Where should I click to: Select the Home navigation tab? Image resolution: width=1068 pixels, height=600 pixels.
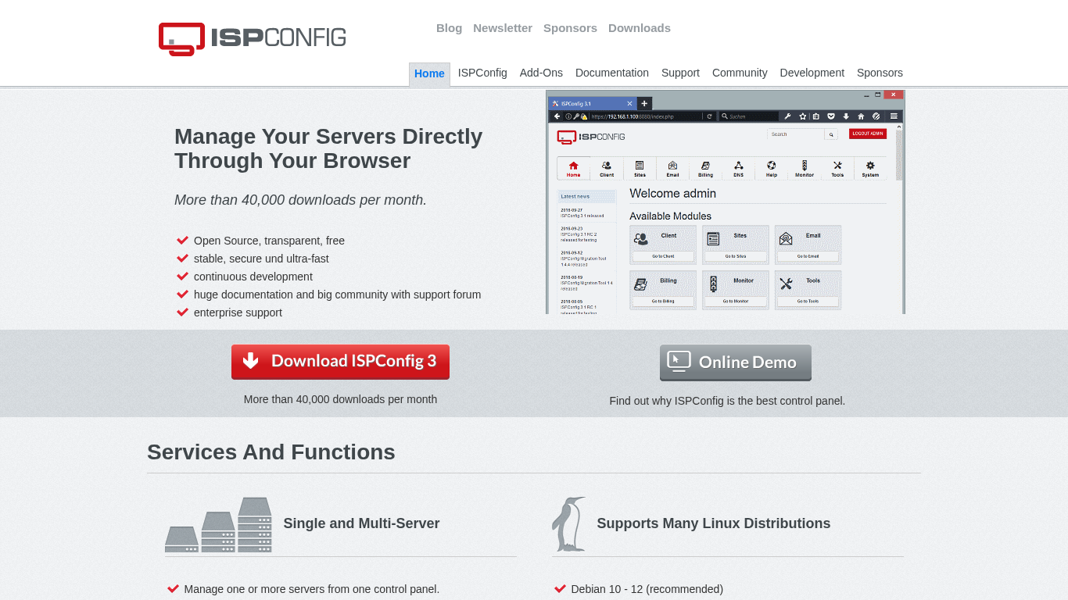click(429, 73)
